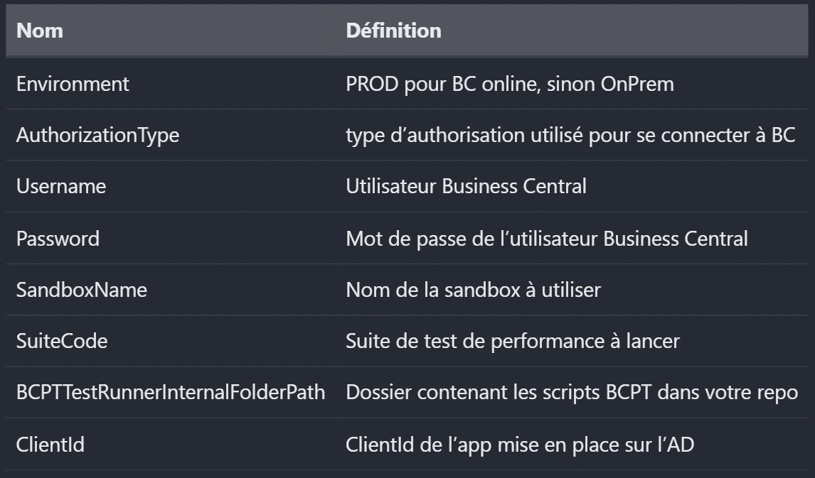Click the Mot de passe definition text
This screenshot has height=478, width=815.
(x=546, y=238)
